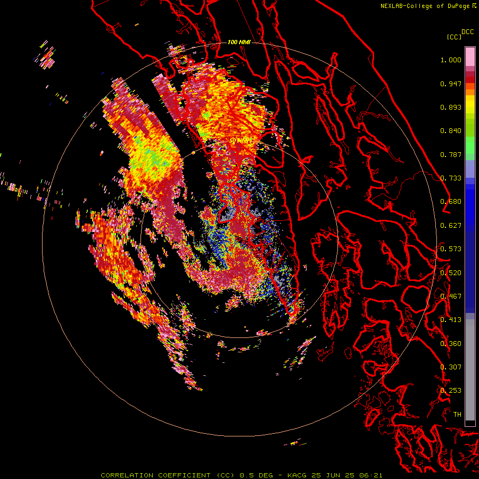Click the 0.573 scale value
Viewport: 479px width, 479px height.
451,249
